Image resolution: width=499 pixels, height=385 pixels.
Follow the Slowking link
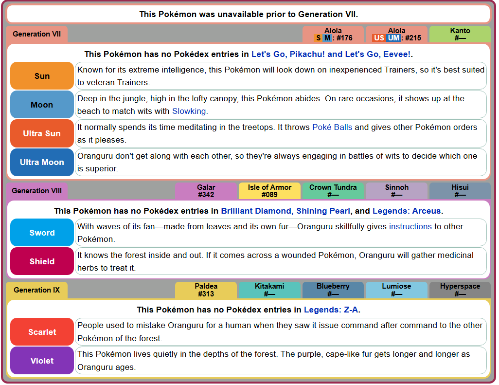coord(189,111)
